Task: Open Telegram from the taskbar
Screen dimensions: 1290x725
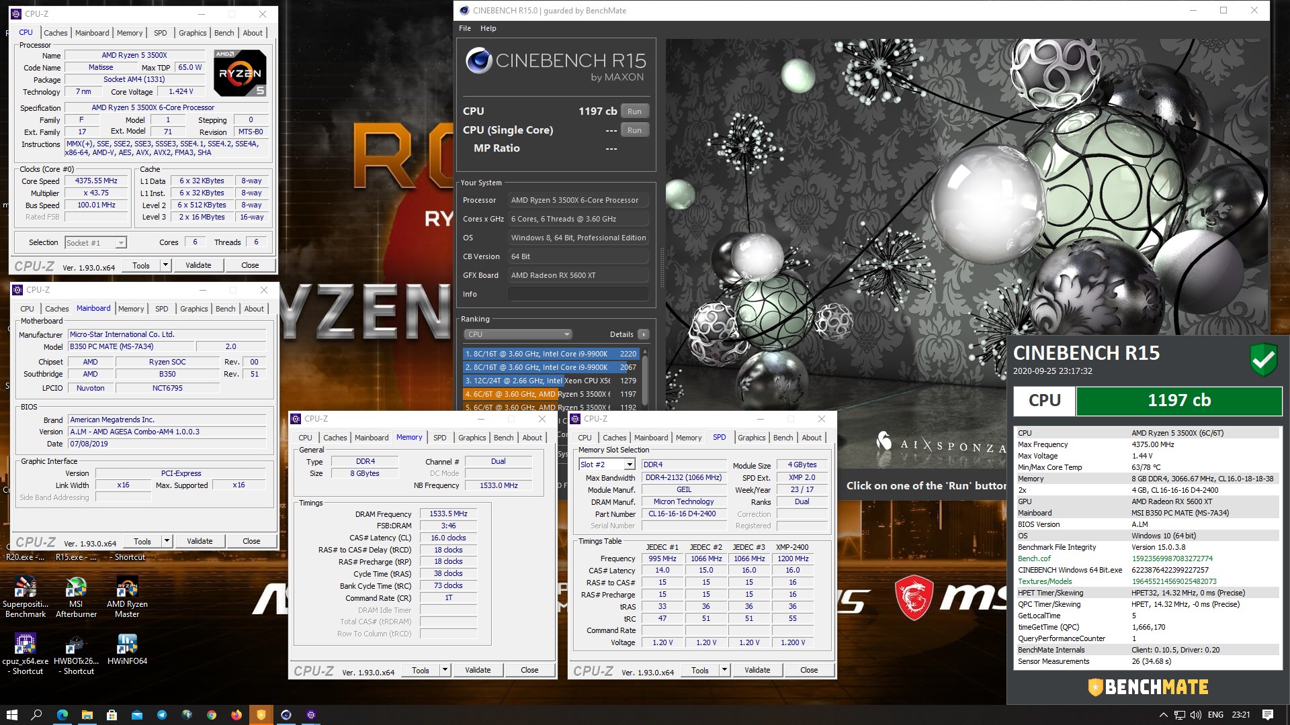Action: [162, 715]
